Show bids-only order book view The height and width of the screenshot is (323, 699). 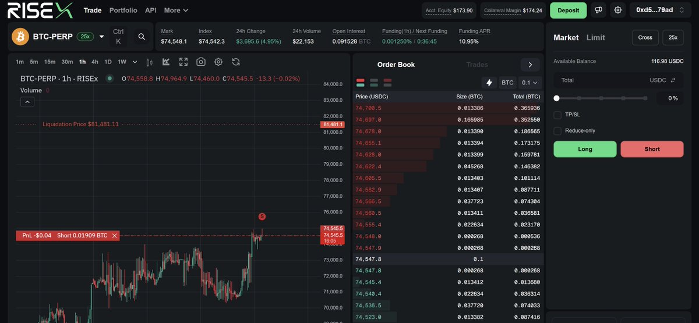click(374, 83)
